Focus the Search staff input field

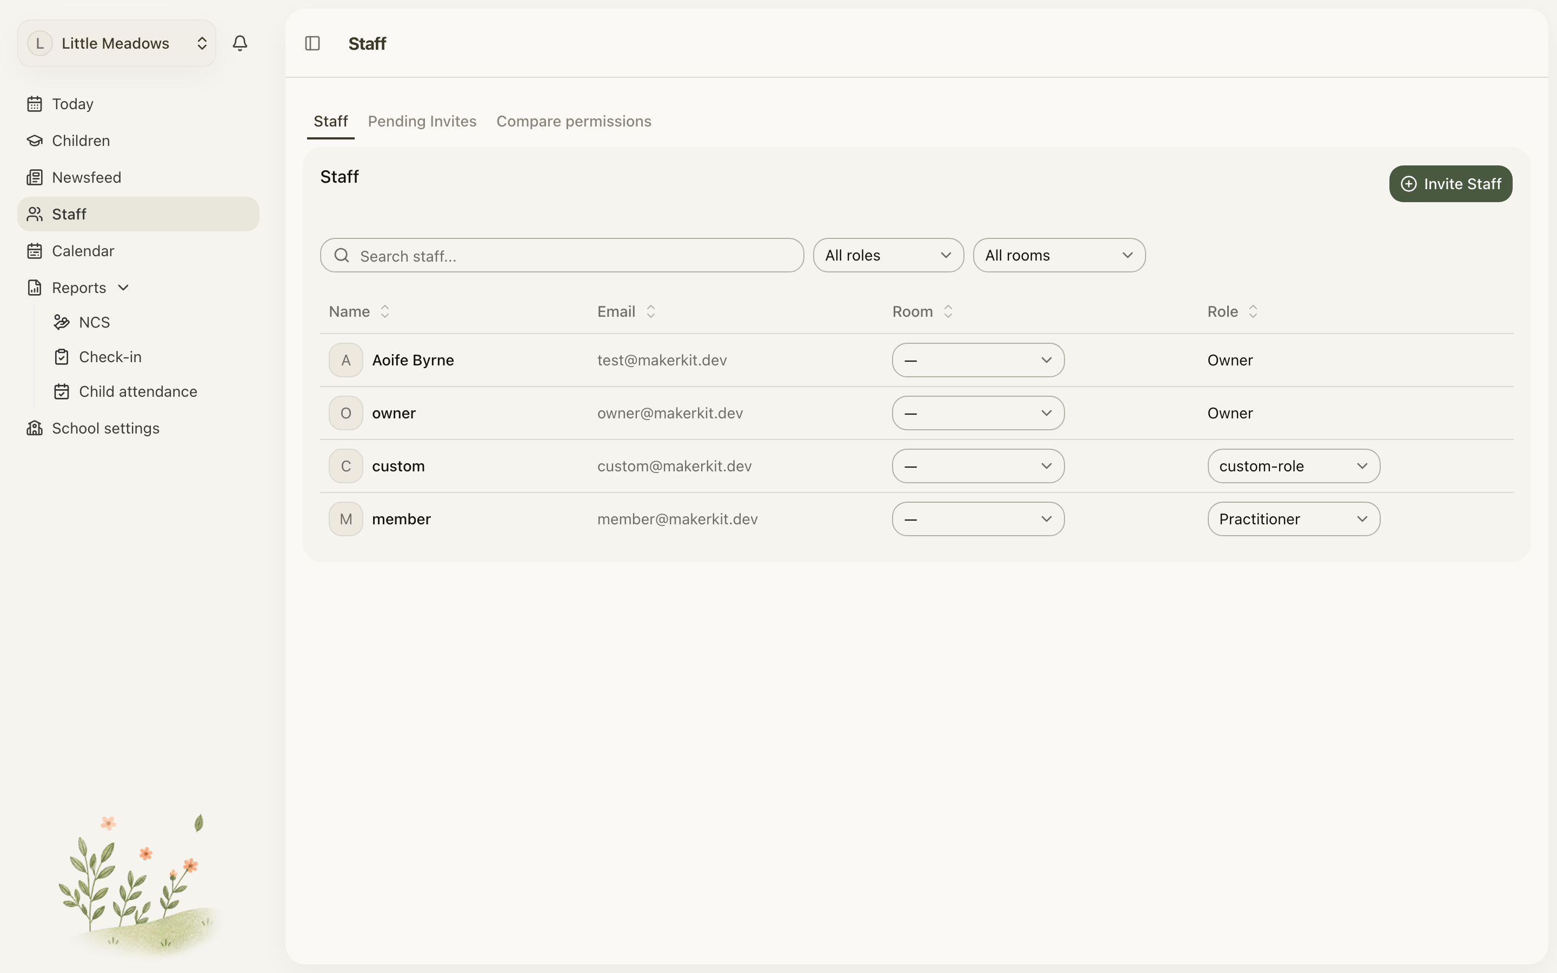click(562, 256)
